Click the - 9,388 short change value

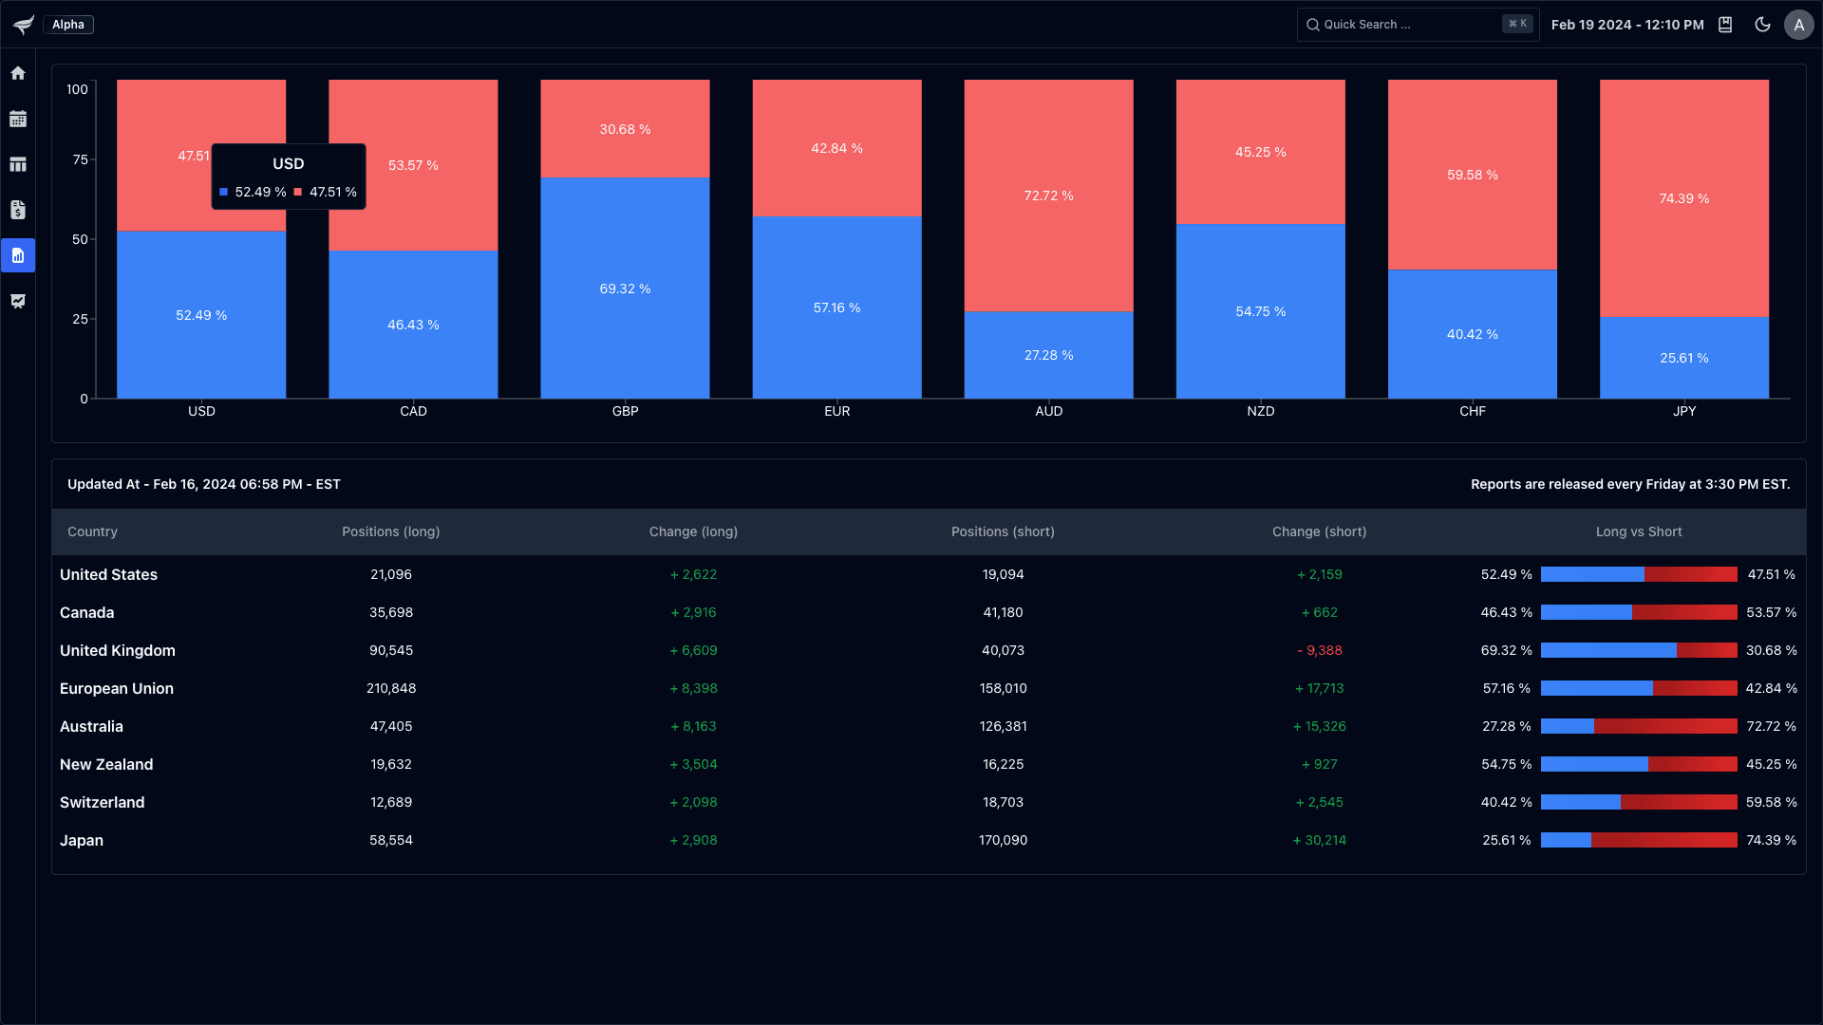point(1319,650)
